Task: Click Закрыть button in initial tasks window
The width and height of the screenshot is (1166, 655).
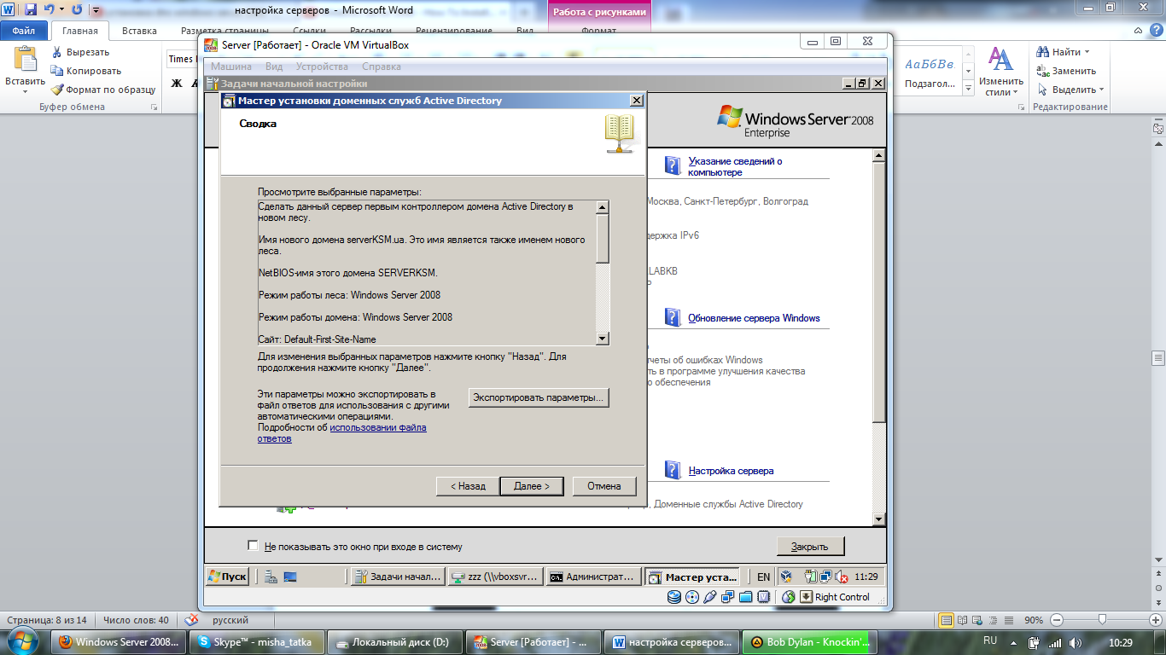Action: [810, 546]
